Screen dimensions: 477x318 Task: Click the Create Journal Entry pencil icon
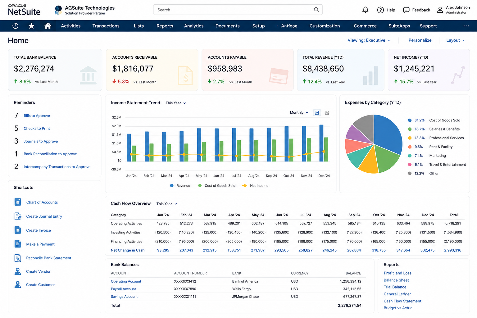(x=18, y=216)
